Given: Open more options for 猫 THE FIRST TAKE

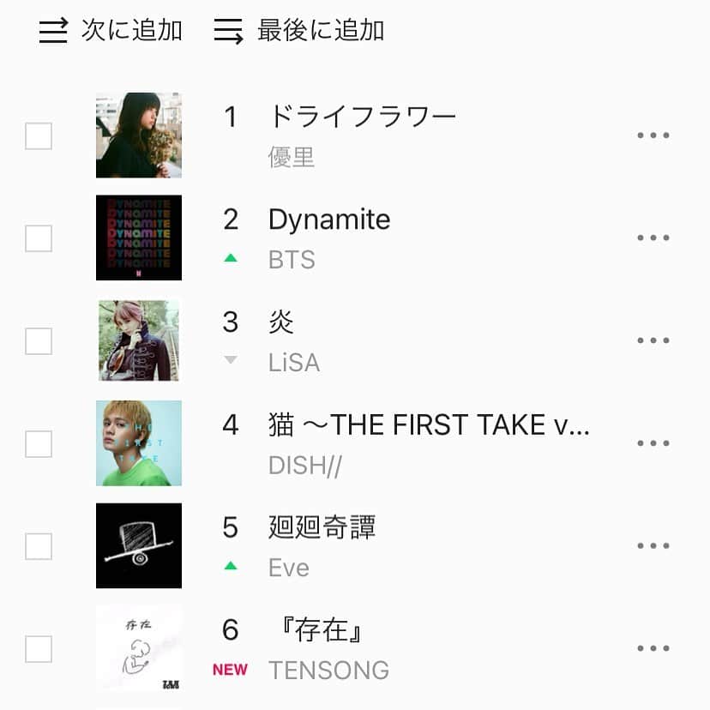Looking at the screenshot, I should coord(653,443).
